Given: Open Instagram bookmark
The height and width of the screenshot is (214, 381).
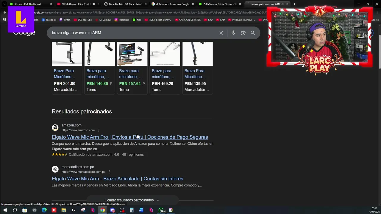Looking at the screenshot, I should pyautogui.click(x=122, y=20).
